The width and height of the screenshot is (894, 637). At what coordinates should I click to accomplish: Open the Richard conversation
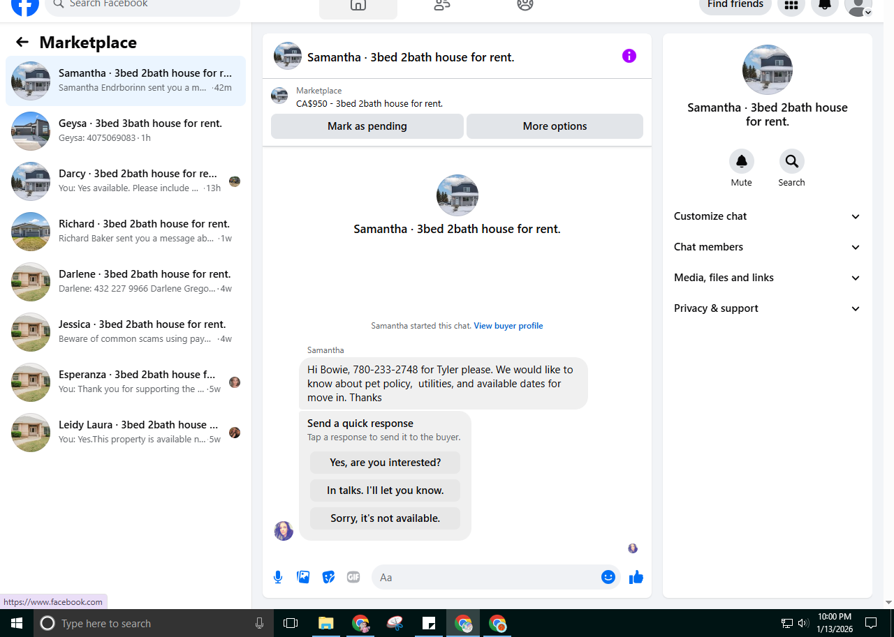[x=126, y=232]
